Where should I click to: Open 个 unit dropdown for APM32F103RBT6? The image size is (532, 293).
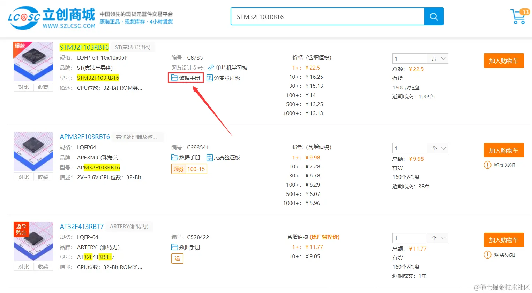[437, 148]
